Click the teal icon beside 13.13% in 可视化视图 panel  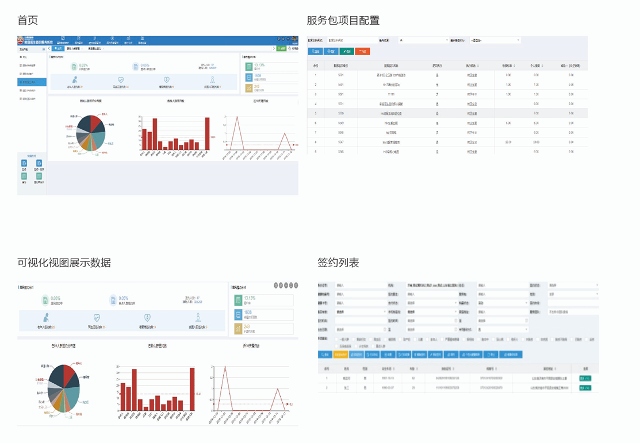tap(238, 300)
